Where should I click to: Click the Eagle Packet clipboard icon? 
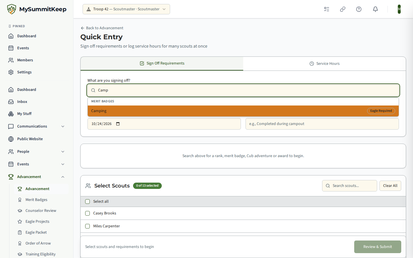tap(20, 232)
